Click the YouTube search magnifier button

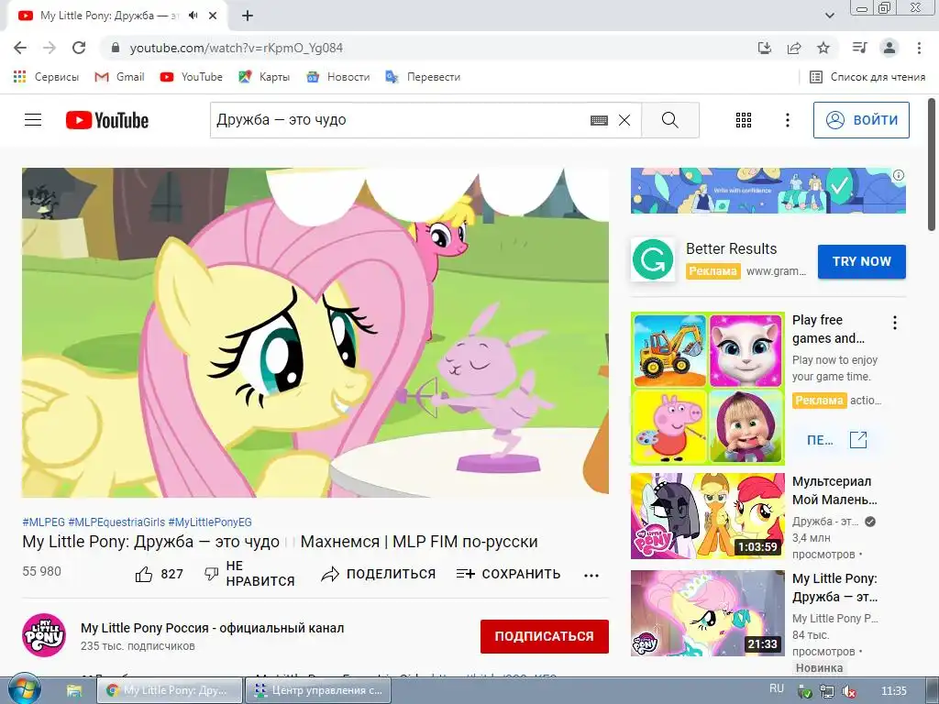pyautogui.click(x=670, y=120)
